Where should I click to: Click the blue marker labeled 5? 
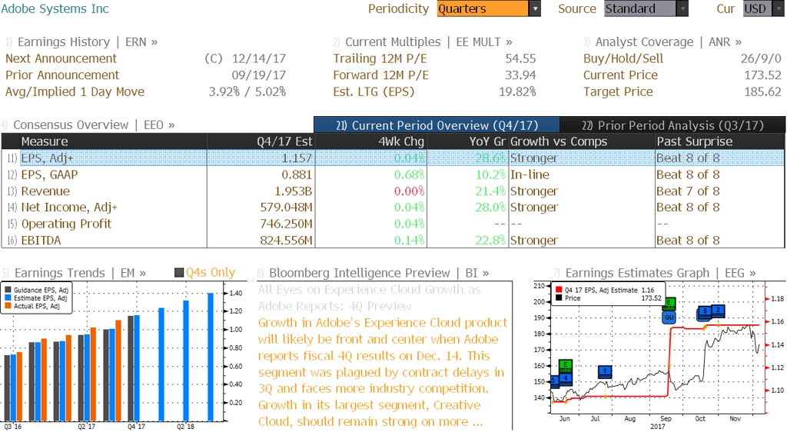(705, 311)
